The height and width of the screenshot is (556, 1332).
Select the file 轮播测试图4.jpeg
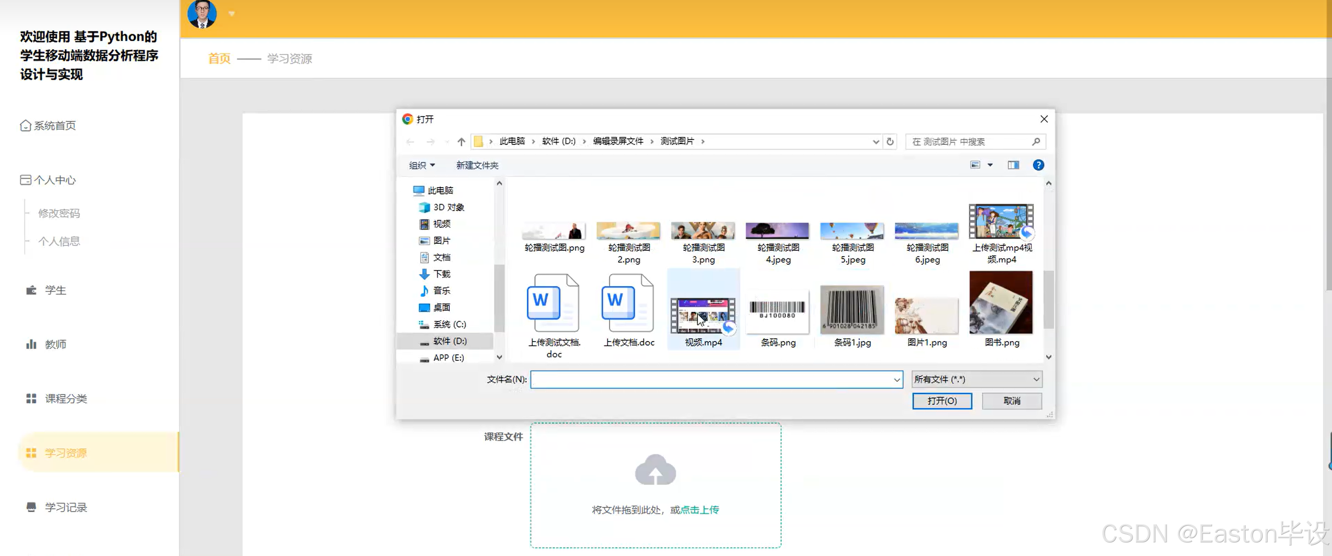[778, 243]
